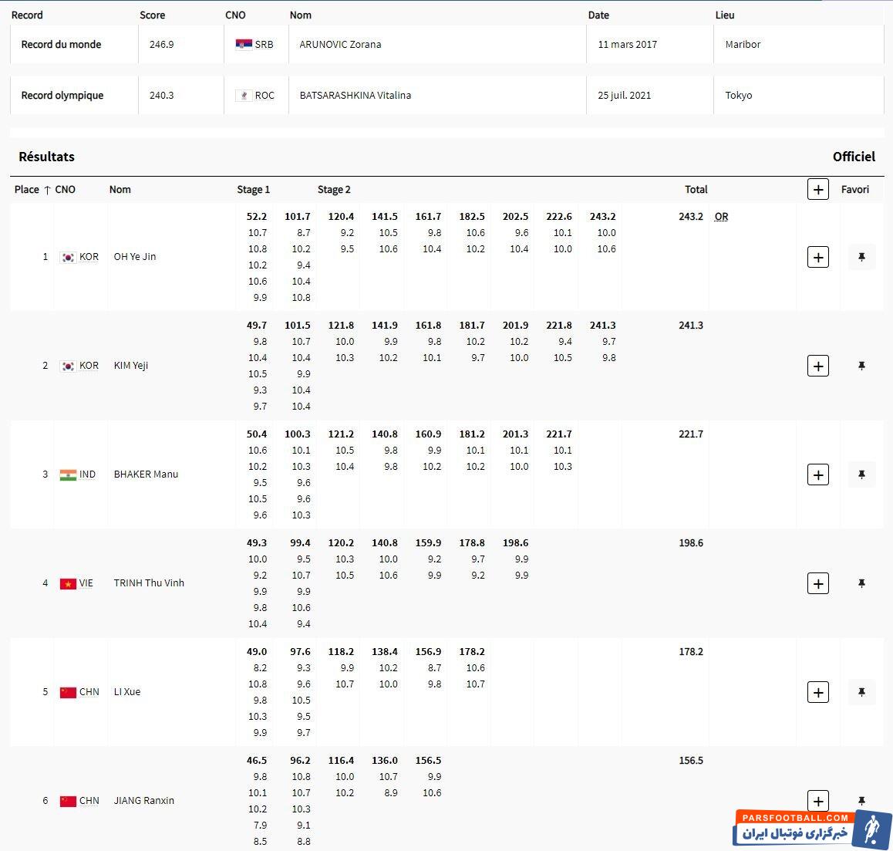Expand BHAKER Manu shot details

(817, 474)
